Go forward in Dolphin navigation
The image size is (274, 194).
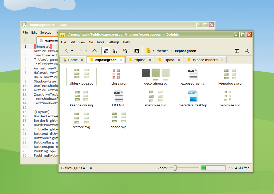81,51
